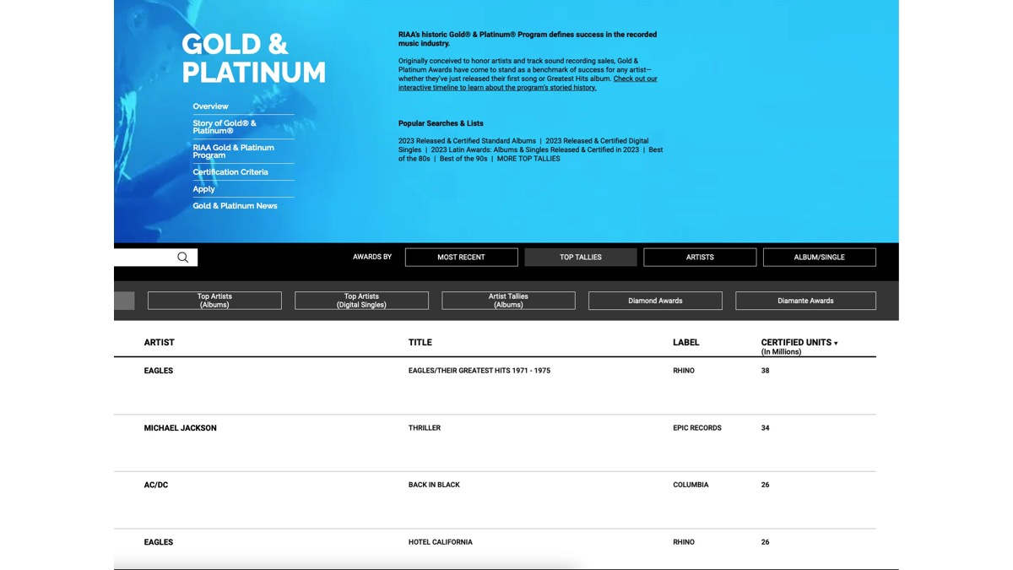Open Best of the 90s list
Viewport: 1013px width, 570px height.
pos(463,159)
